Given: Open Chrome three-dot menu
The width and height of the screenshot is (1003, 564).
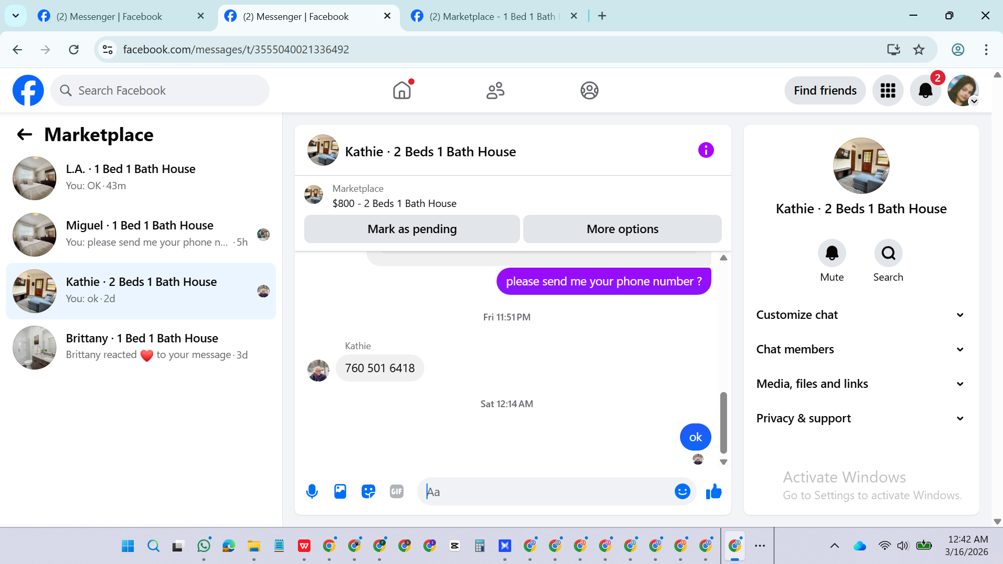Looking at the screenshot, I should click(986, 50).
